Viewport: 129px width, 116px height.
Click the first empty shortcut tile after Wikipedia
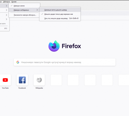click(56, 80)
